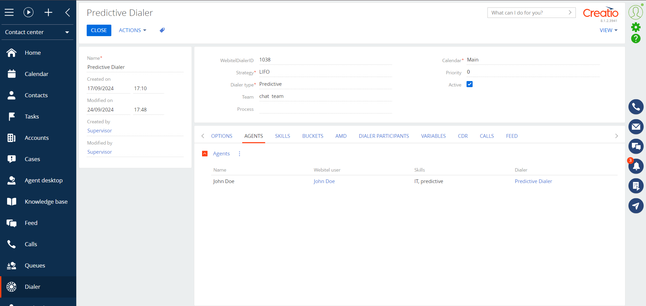Click the tag icon next to Actions
Screen dimensions: 646x306
(x=162, y=30)
